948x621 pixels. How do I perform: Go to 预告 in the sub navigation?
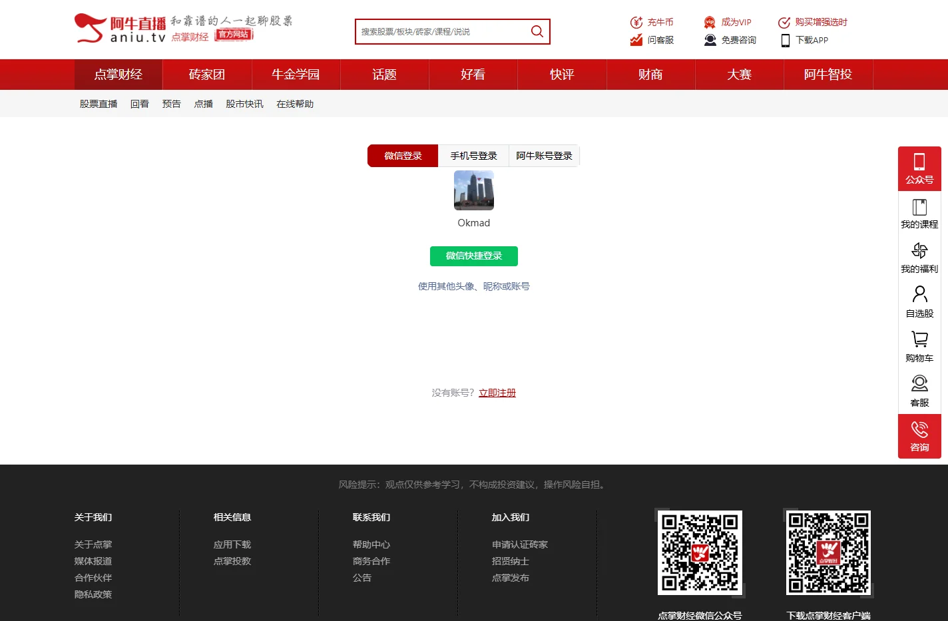172,104
